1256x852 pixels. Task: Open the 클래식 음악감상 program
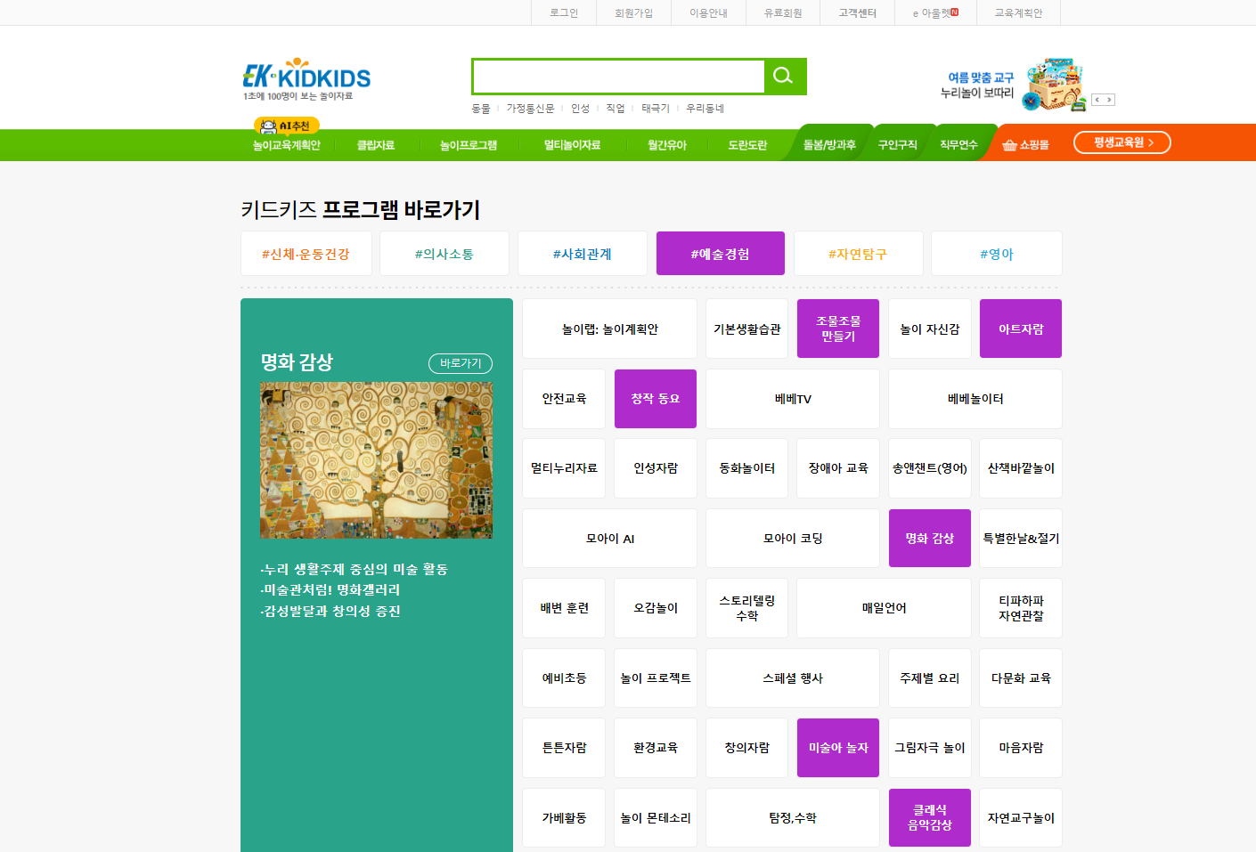[x=930, y=817]
